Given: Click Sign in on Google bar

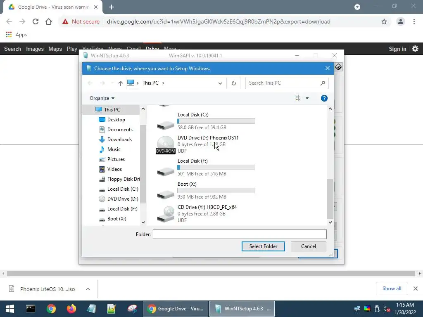Looking at the screenshot, I should 397,49.
